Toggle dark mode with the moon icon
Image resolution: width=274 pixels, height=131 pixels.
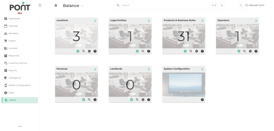tap(241, 5)
